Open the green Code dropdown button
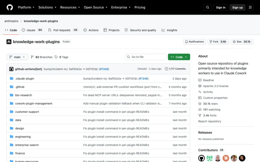Screen dimensions: 260x162 tap(179, 57)
